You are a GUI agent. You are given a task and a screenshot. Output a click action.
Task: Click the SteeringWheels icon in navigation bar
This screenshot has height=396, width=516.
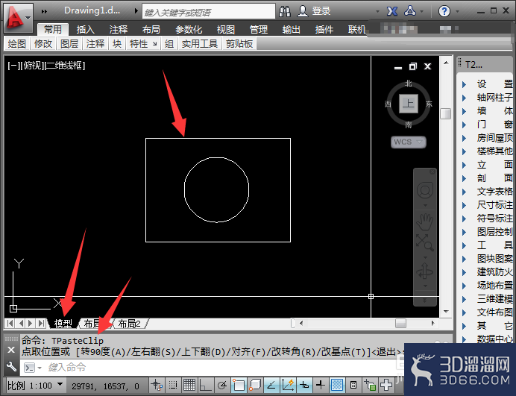[425, 190]
